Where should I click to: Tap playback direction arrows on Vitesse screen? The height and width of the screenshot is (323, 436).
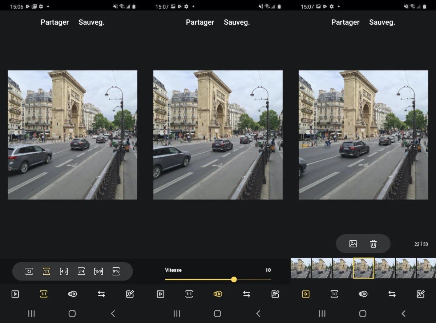pyautogui.click(x=247, y=294)
